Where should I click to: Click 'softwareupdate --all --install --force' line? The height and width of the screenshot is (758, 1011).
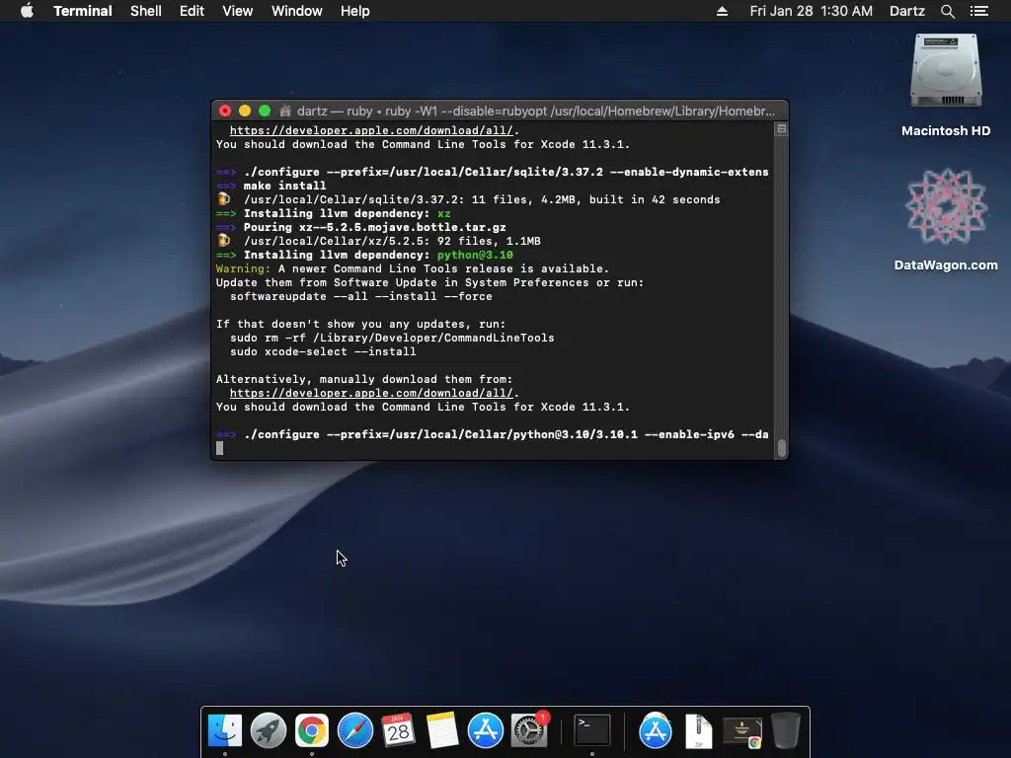point(361,296)
